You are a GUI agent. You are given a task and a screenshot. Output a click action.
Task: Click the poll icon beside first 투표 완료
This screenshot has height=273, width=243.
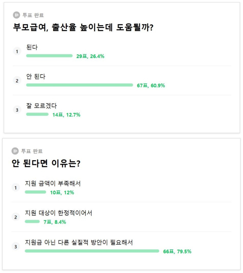[16, 15]
